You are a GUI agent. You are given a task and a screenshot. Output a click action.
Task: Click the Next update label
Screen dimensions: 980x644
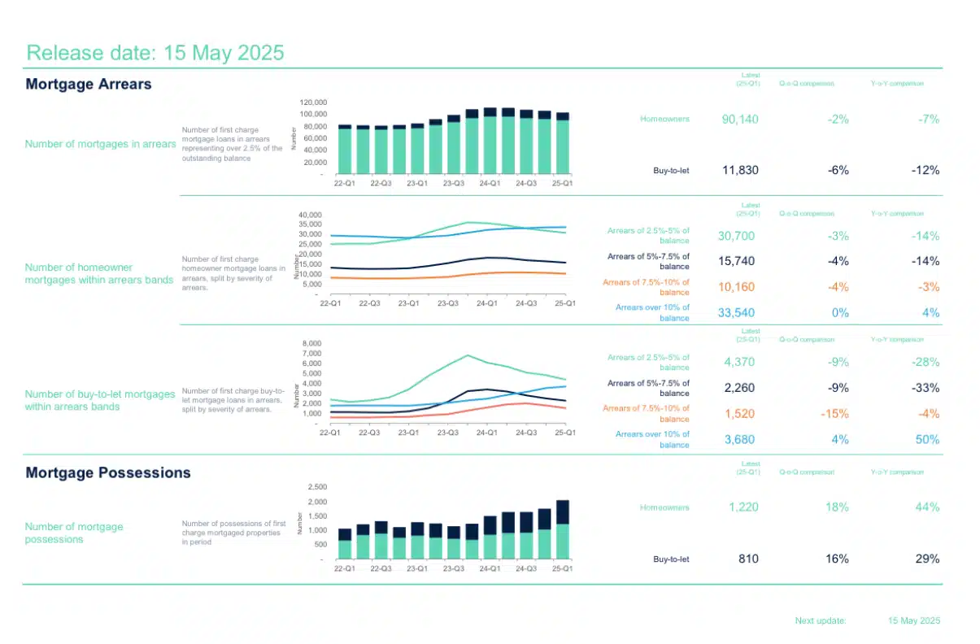click(822, 620)
